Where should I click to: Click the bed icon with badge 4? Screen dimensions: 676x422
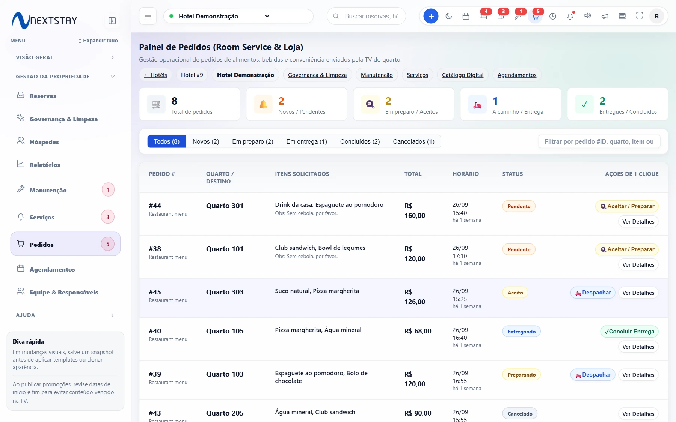pos(483,16)
